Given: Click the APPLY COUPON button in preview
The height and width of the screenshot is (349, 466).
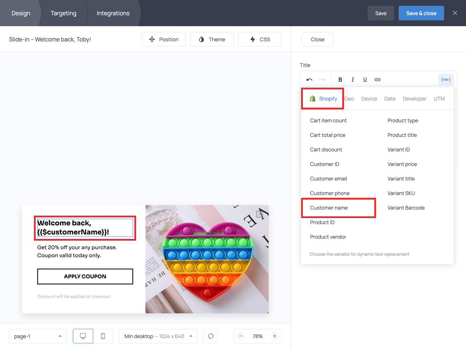Looking at the screenshot, I should point(85,277).
